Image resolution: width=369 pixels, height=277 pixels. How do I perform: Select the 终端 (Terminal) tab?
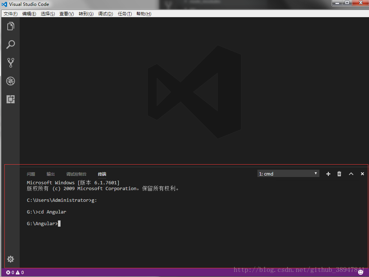pos(102,174)
